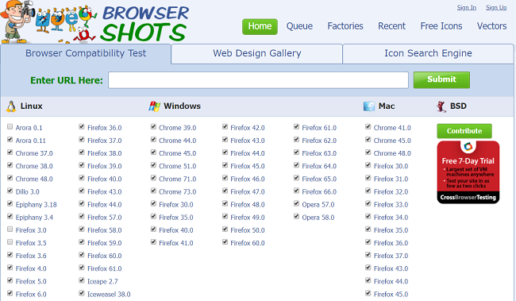Image resolution: width=516 pixels, height=301 pixels.
Task: Click the BSD daemon icon
Action: (x=441, y=106)
